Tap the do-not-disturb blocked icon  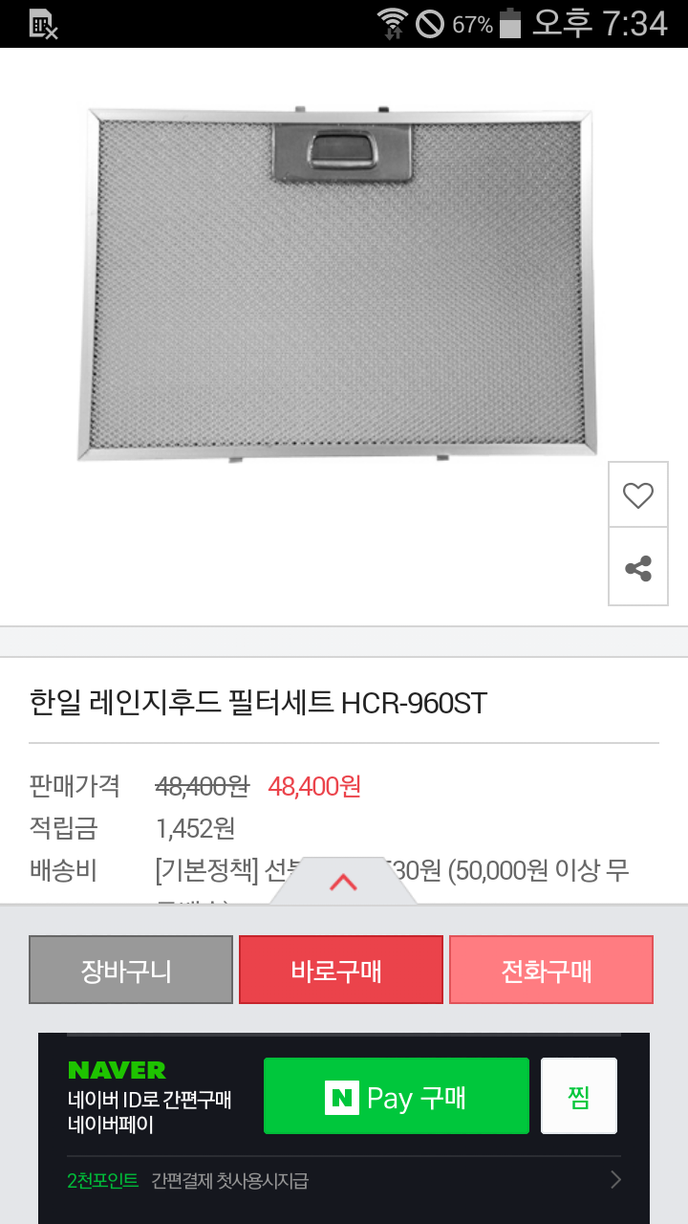click(430, 24)
